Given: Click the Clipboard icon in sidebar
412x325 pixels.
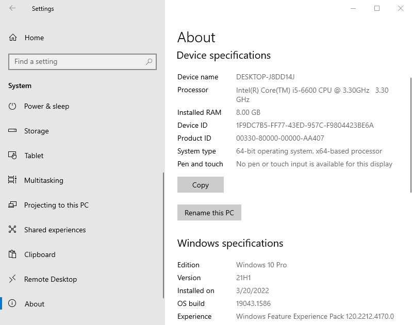Looking at the screenshot, I should pyautogui.click(x=13, y=254).
